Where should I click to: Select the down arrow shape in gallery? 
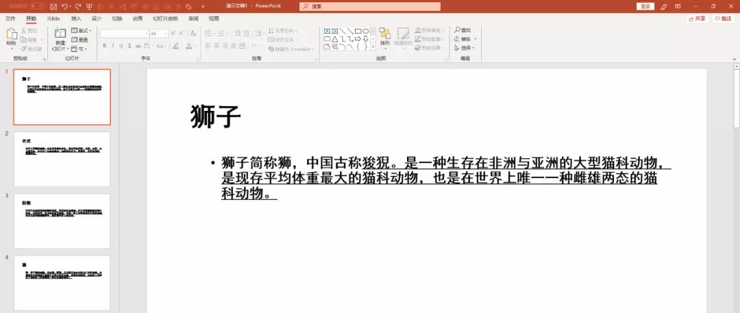[365, 39]
